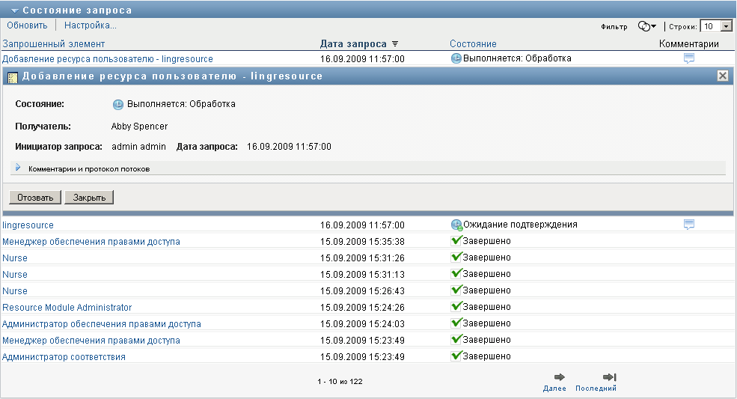Click green checkmark in the 15:31:26 Nurse row
The height and width of the screenshot is (399, 737).
[x=456, y=257]
